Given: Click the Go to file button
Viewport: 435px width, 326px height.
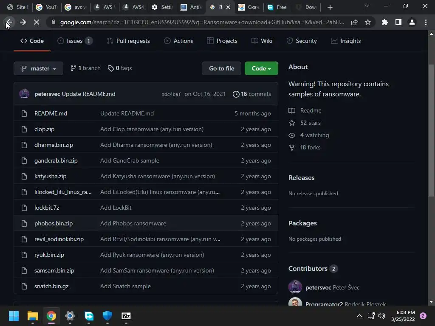Looking at the screenshot, I should tap(221, 68).
